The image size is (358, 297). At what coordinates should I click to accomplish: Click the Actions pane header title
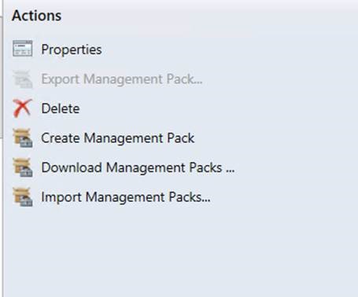pos(36,16)
